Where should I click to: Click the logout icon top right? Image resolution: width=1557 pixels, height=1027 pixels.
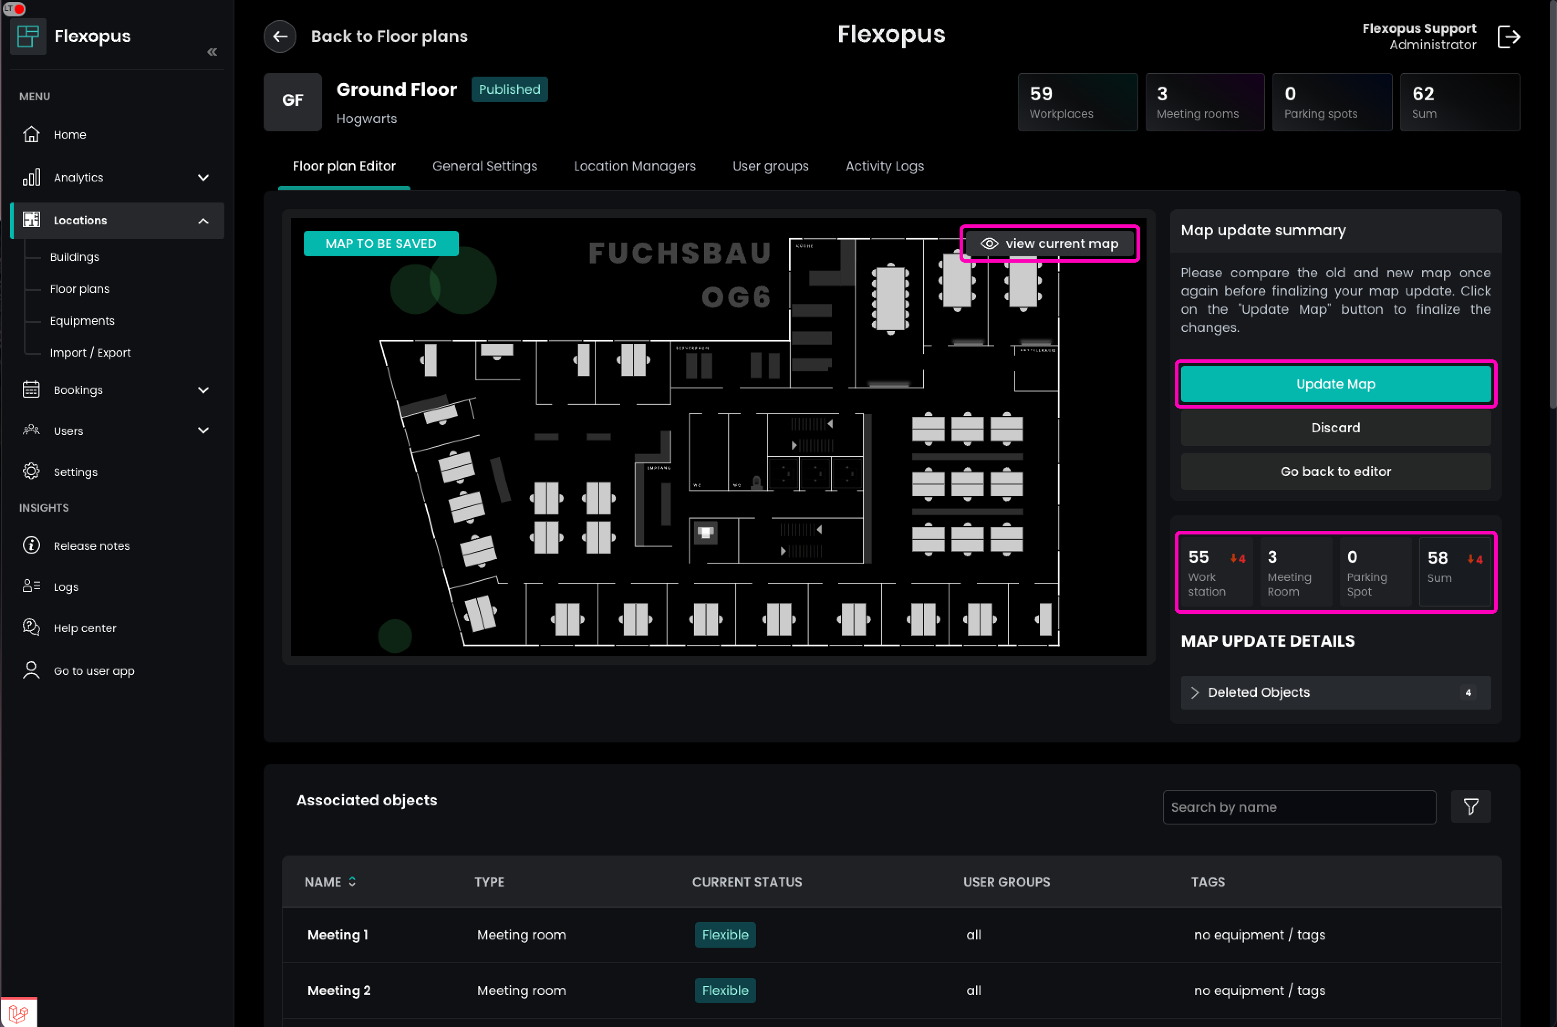(1508, 36)
